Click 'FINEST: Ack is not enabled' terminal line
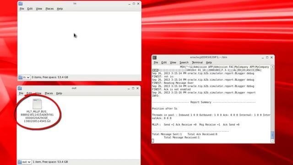The image size is (293, 165). (171, 89)
